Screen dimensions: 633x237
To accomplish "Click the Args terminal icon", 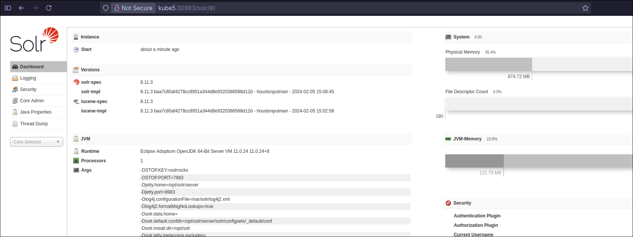I will click(76, 170).
